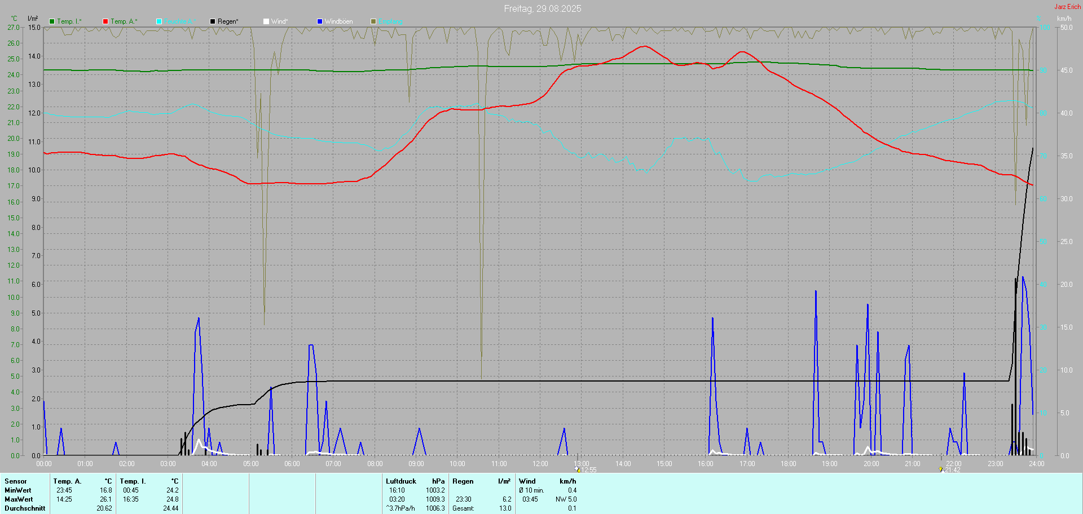Click the 'NW 5.0' wind maximum value
This screenshot has width=1083, height=514.
(566, 499)
